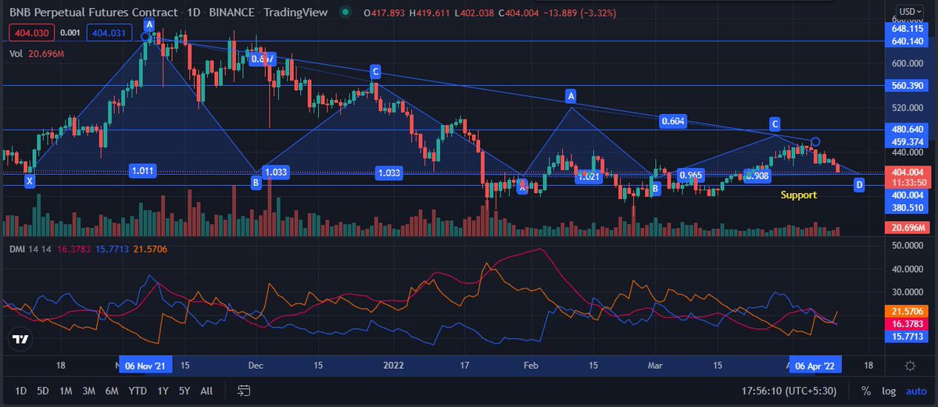
Task: Click the current price 404.004 label
Action: pos(908,172)
